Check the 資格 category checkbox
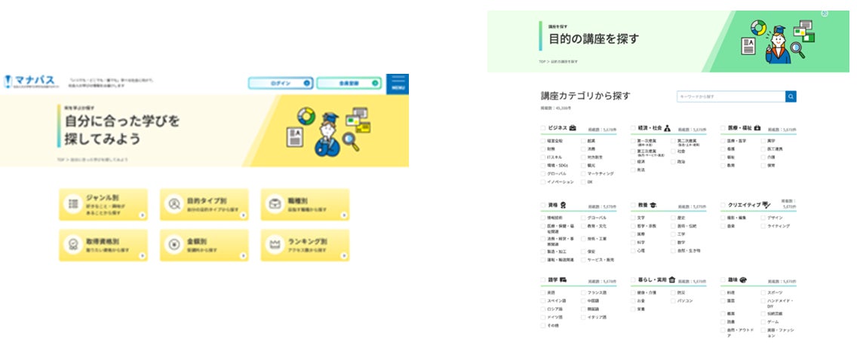The height and width of the screenshot is (348, 857). click(x=542, y=205)
